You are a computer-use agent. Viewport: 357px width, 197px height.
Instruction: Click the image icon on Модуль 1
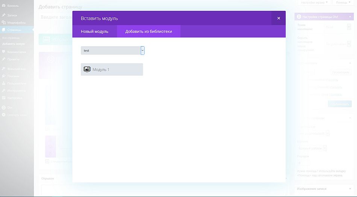[x=87, y=70]
